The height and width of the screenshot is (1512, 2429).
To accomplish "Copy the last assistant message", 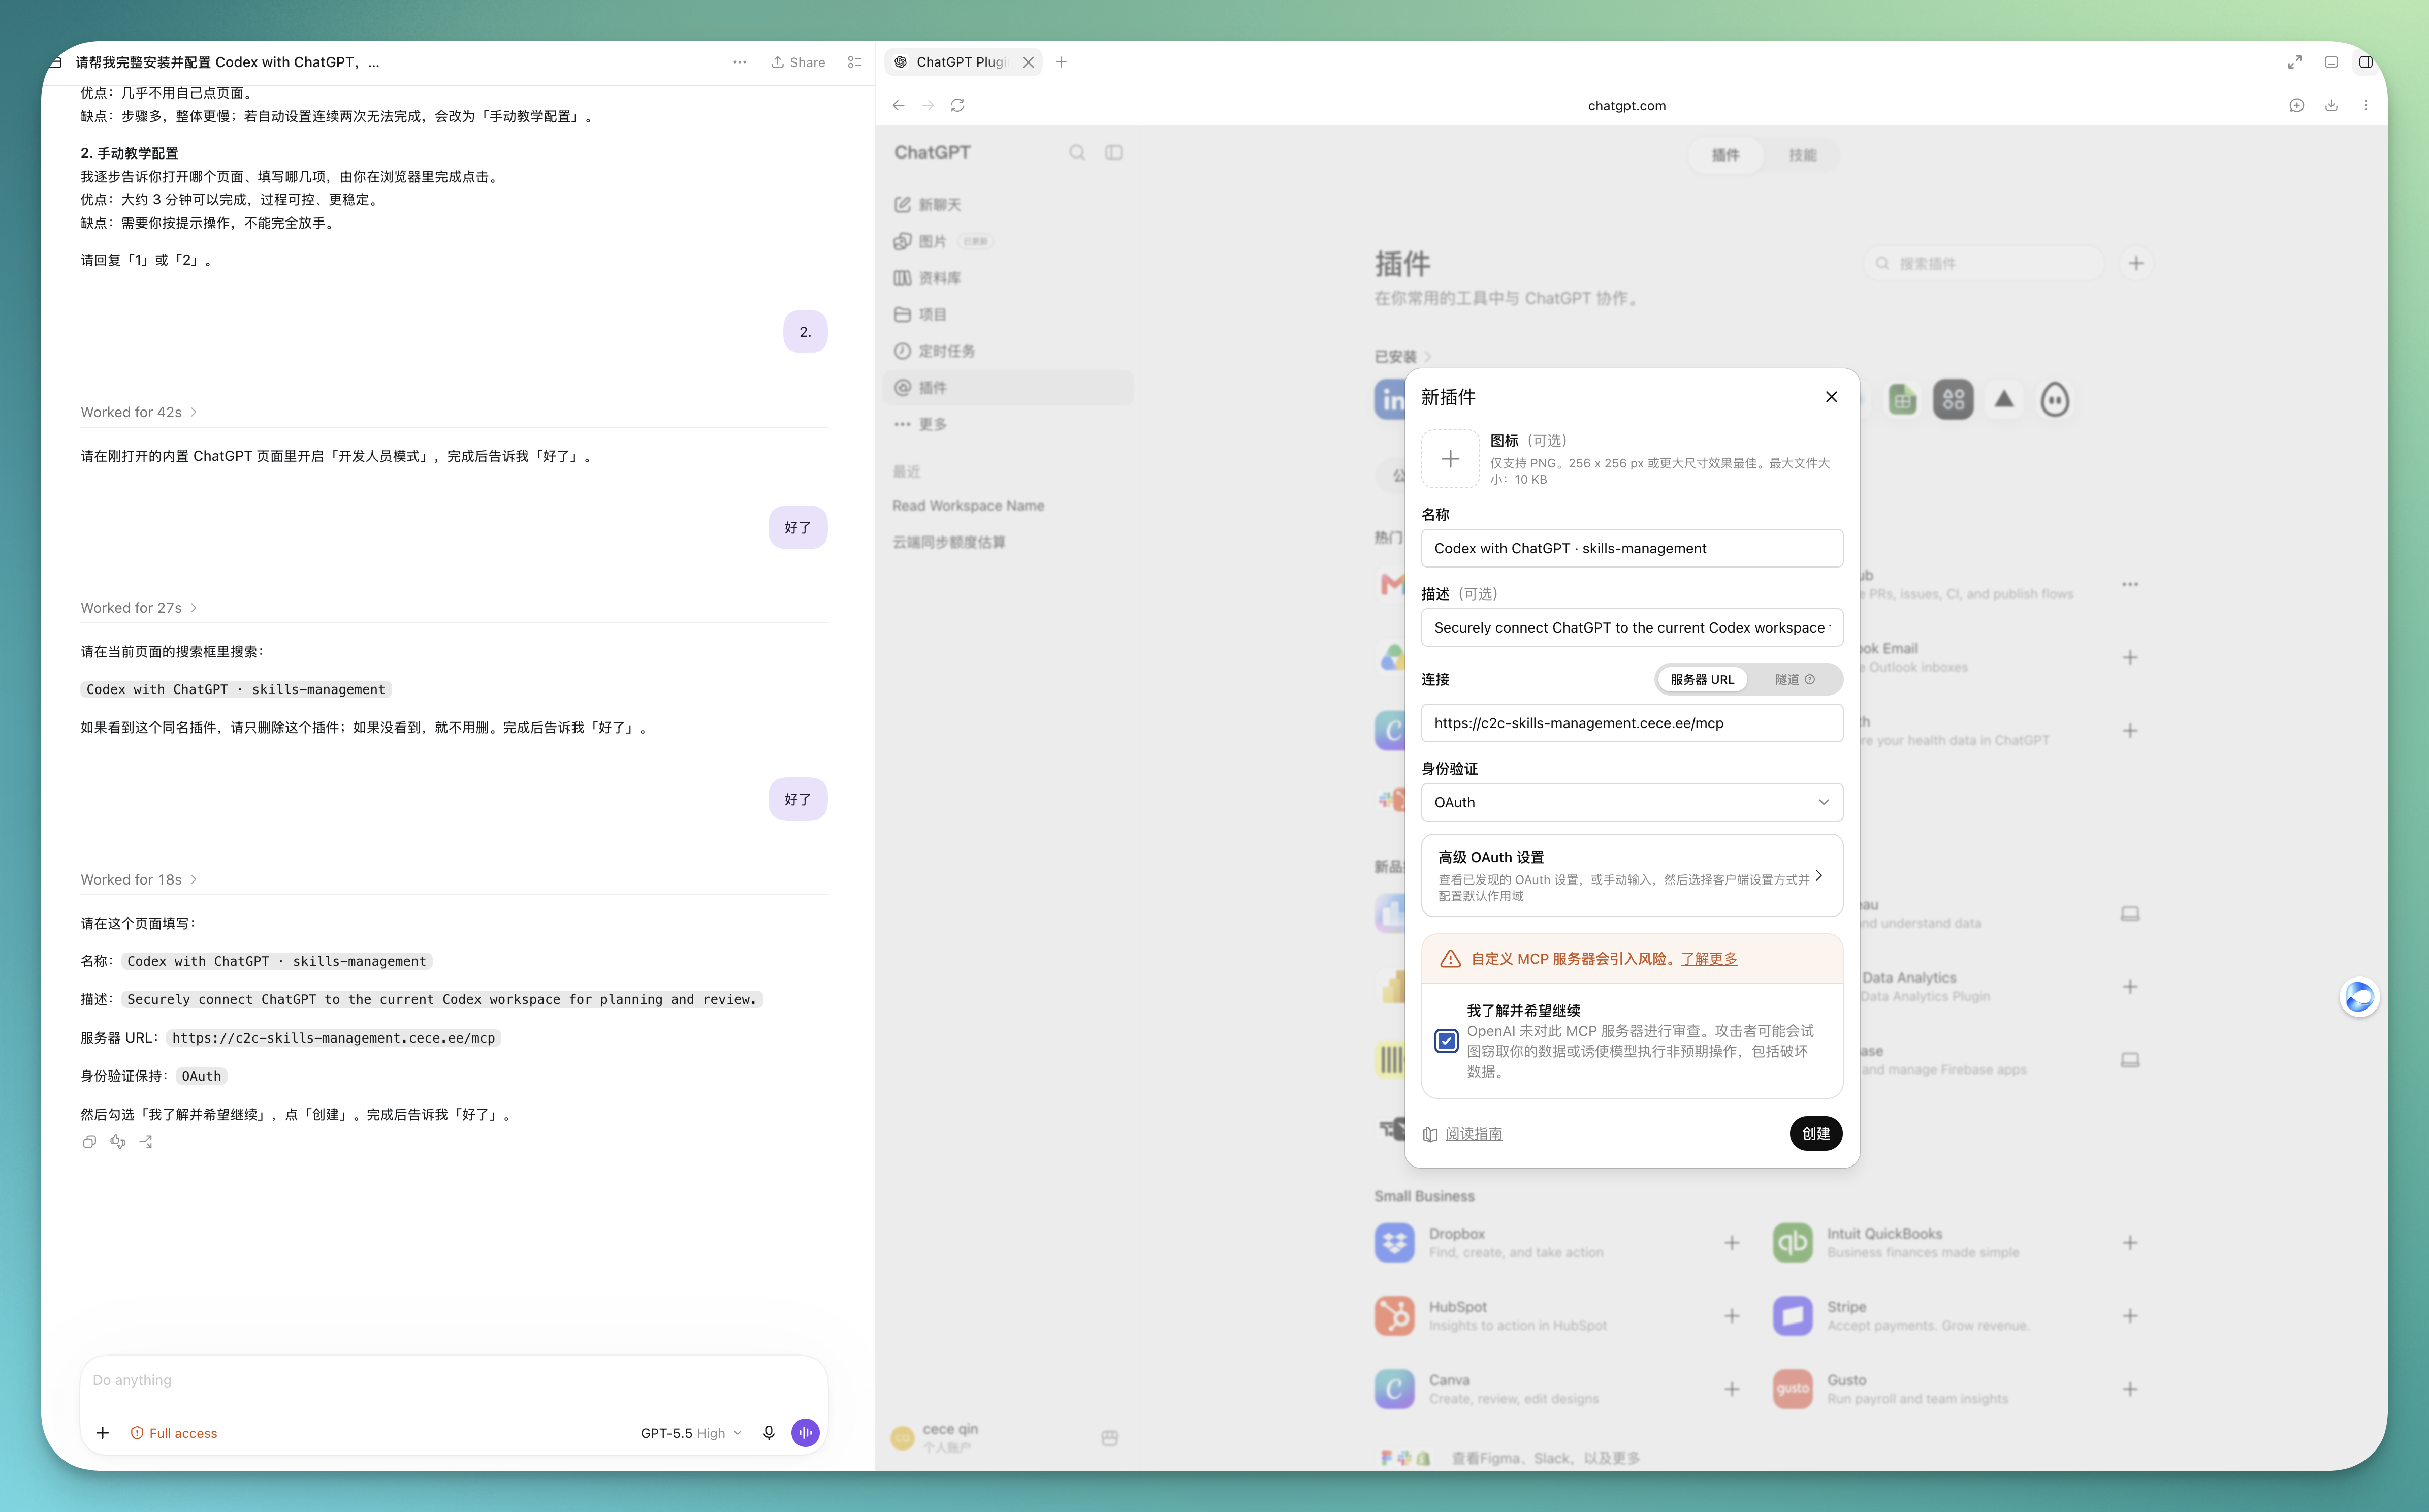I will 89,1142.
